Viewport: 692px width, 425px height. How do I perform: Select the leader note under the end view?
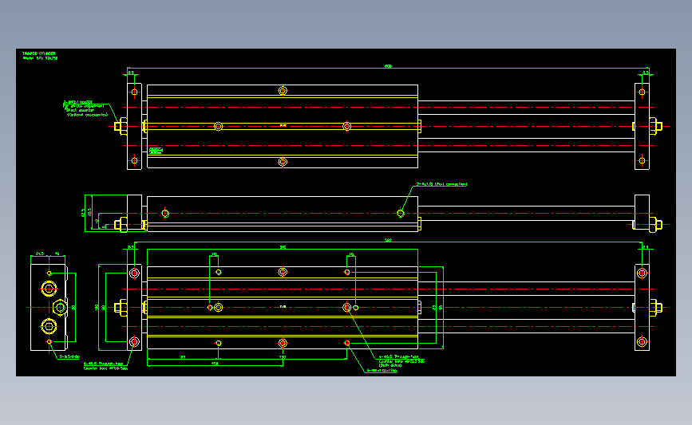[x=69, y=356]
